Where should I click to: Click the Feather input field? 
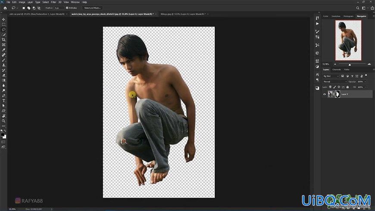pos(59,8)
